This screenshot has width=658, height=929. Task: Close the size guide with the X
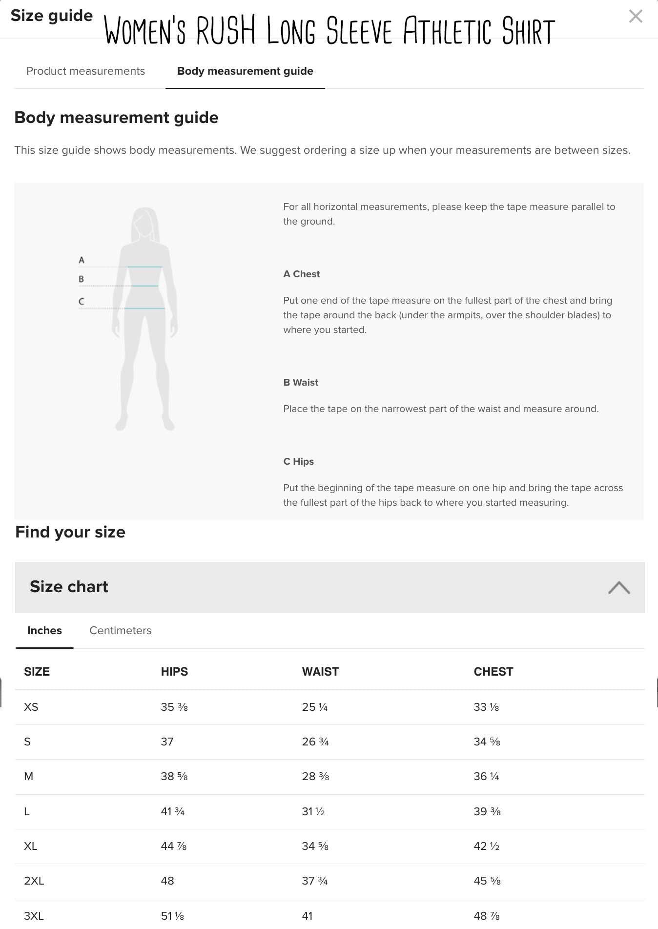[635, 17]
